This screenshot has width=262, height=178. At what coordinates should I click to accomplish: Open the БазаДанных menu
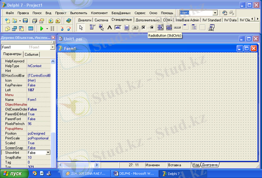pyautogui.click(x=121, y=13)
